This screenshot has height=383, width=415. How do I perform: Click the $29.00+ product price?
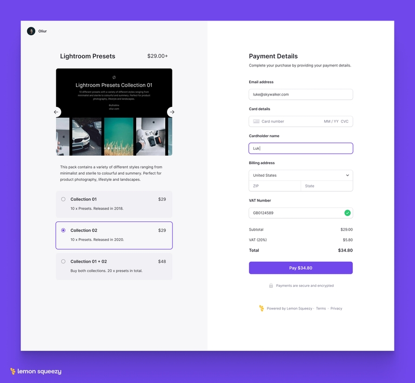(x=157, y=56)
